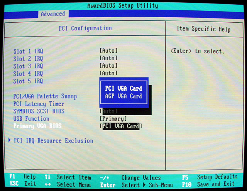Screen dimensions: 247x191
Task: Open Slot 1 IRQ Auto value
Action: (108, 51)
